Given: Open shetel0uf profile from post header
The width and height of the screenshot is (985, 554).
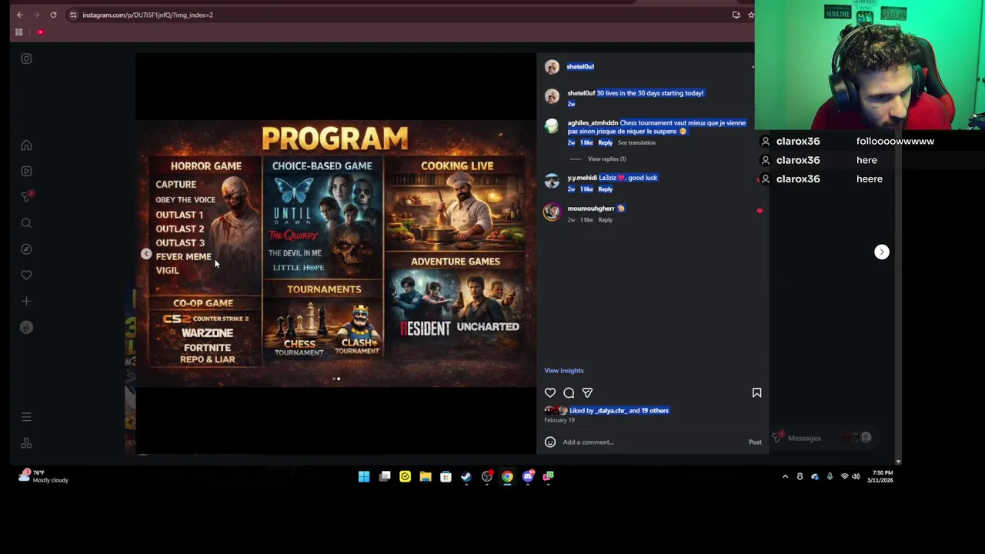Looking at the screenshot, I should tap(580, 66).
